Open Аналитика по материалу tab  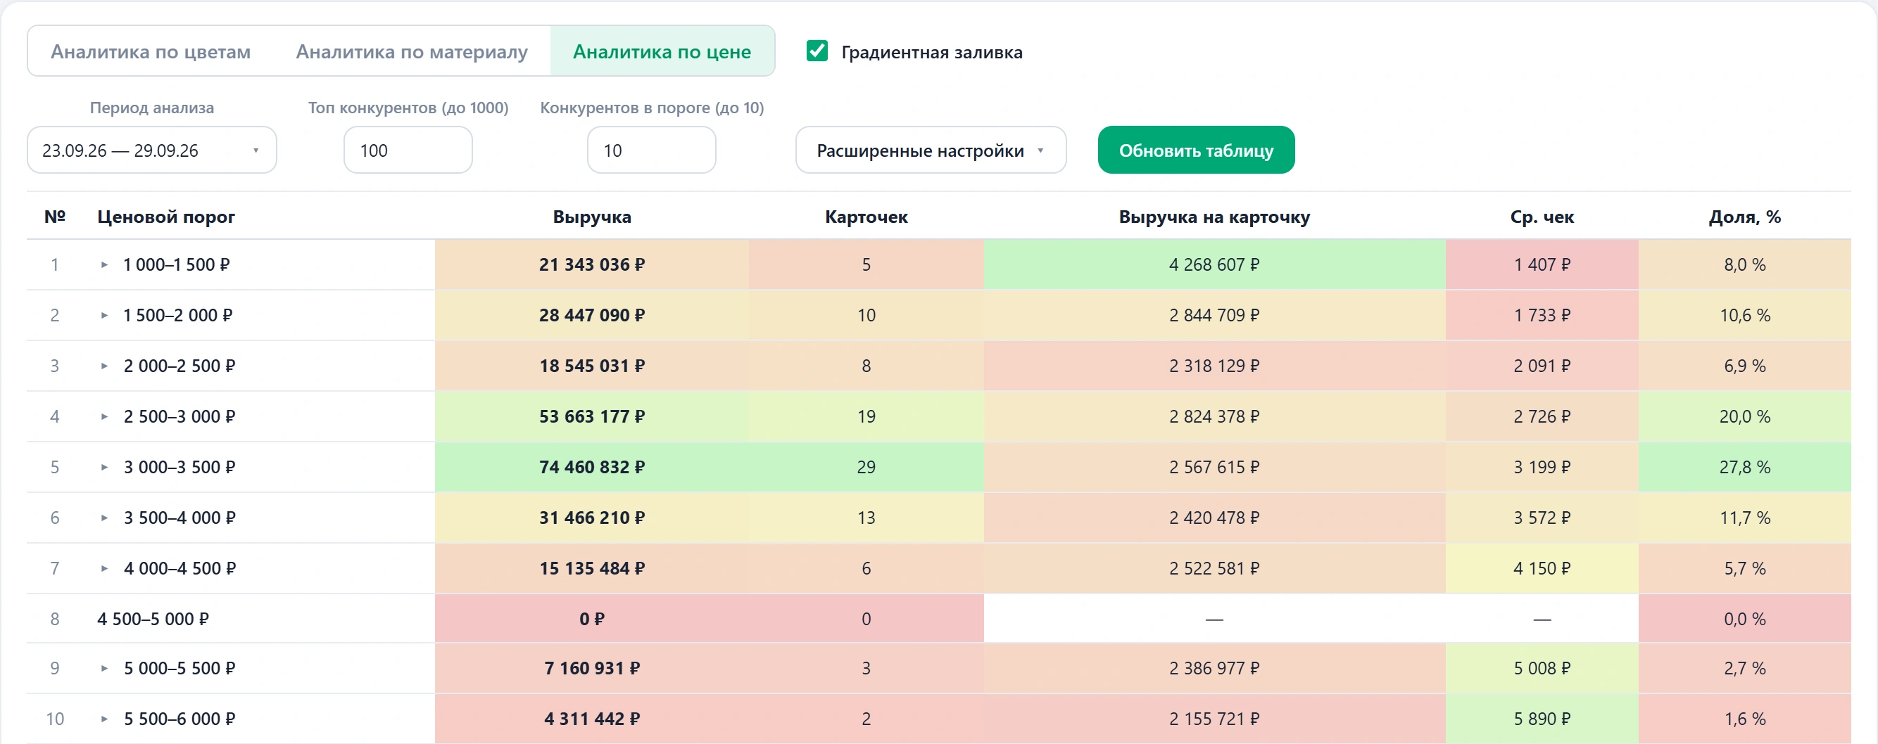[411, 52]
